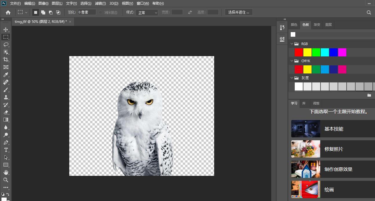The image size is (375, 201).
Task: Select the Hand tool
Action: click(6, 172)
